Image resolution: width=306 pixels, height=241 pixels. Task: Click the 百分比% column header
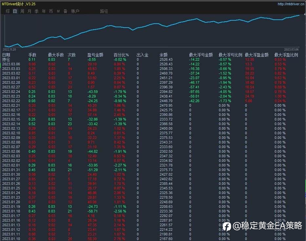point(121,55)
